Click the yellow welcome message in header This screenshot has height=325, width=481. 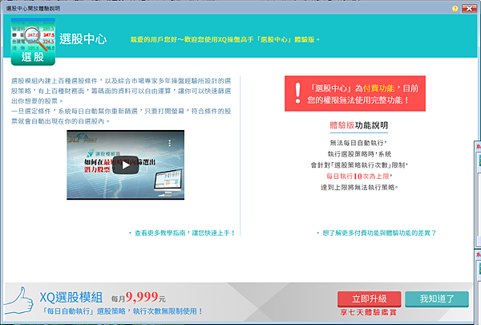[x=225, y=39]
